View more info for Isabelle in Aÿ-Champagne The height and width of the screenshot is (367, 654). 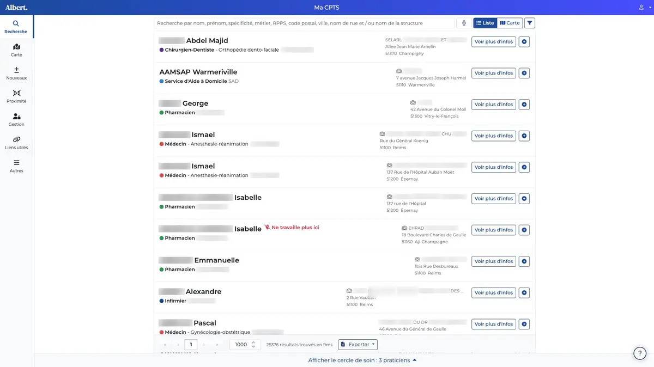(x=494, y=230)
